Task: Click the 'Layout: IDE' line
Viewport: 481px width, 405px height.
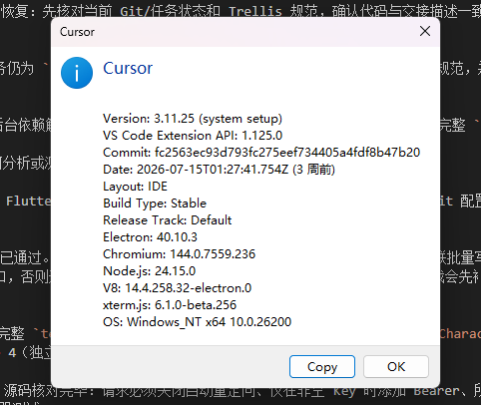Action: click(135, 187)
